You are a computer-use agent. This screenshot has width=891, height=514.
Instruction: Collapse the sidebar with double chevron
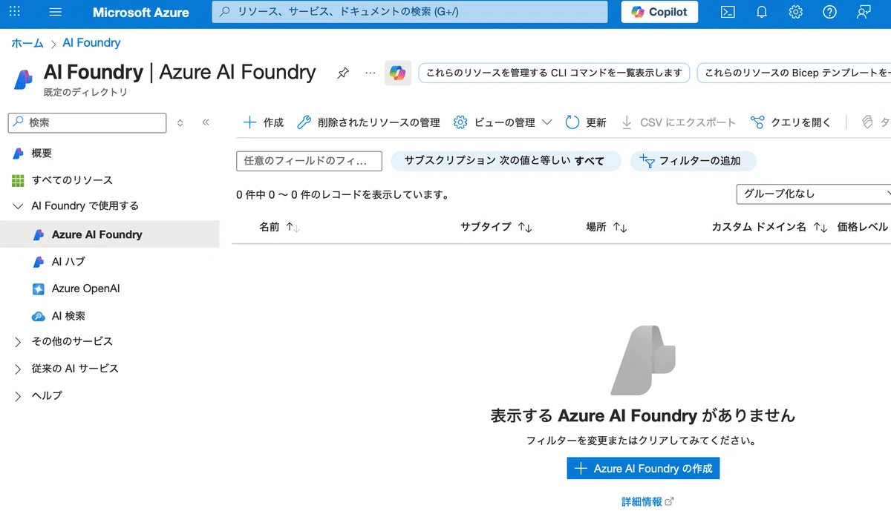pos(206,122)
